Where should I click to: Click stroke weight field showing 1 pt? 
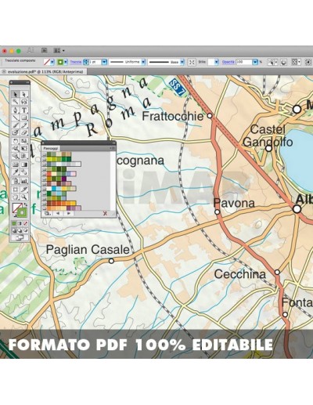(95, 62)
